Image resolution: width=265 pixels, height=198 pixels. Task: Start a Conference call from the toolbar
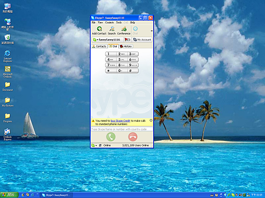(x=124, y=31)
